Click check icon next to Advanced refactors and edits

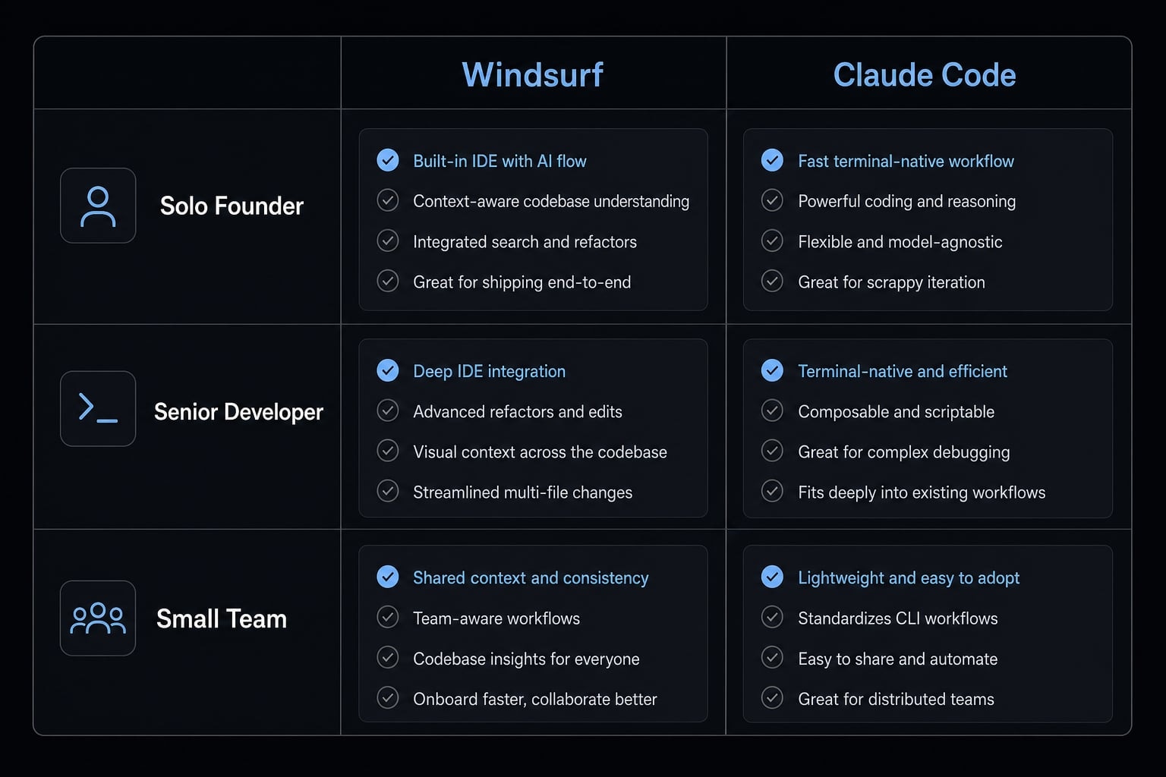(388, 411)
